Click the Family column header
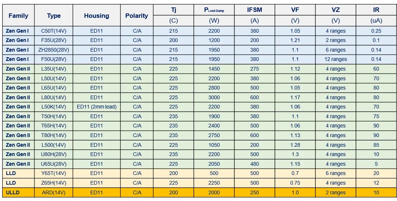This screenshot has width=397, height=201. click(18, 16)
